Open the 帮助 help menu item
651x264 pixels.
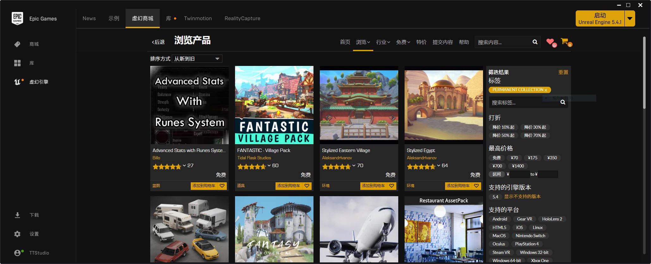[464, 42]
